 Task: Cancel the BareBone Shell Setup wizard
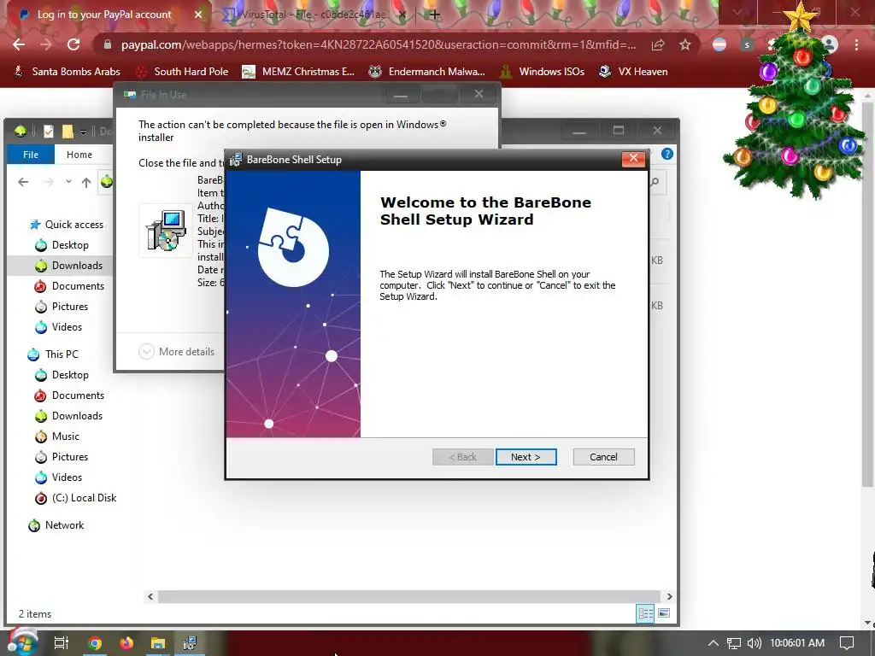point(603,457)
